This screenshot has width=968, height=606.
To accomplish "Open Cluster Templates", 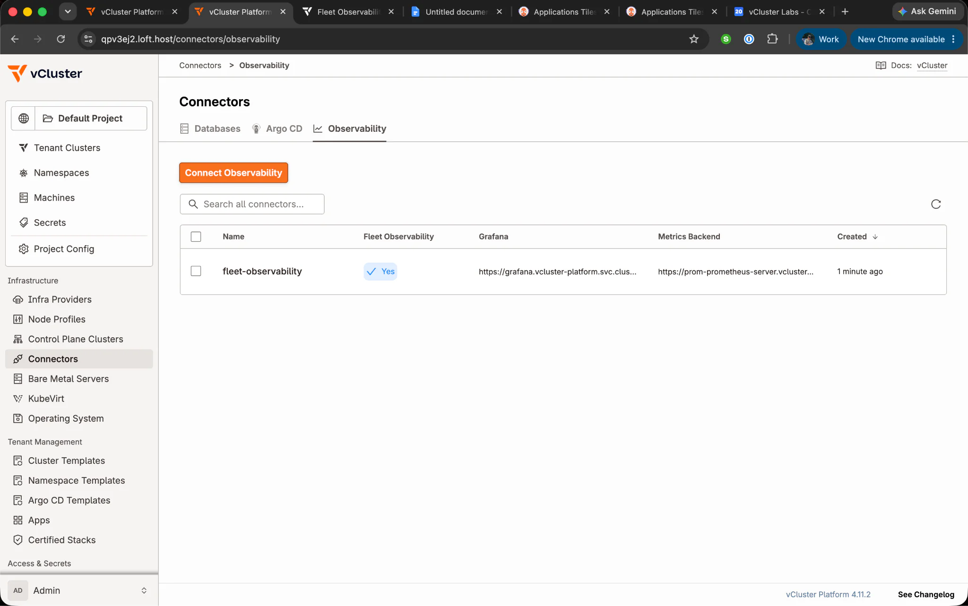I will click(66, 461).
